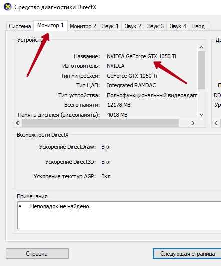Click the horizontal scrollbar thumb in Устройство
Screen dimensions: 221x266
(100, 123)
